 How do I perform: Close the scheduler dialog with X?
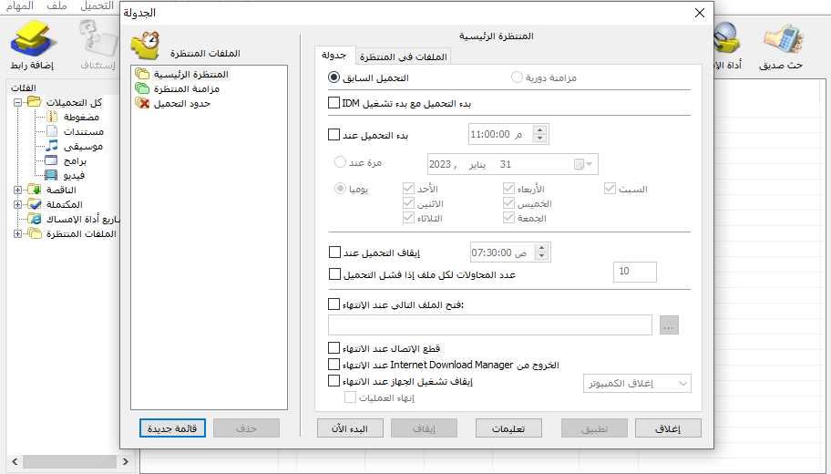tap(700, 13)
